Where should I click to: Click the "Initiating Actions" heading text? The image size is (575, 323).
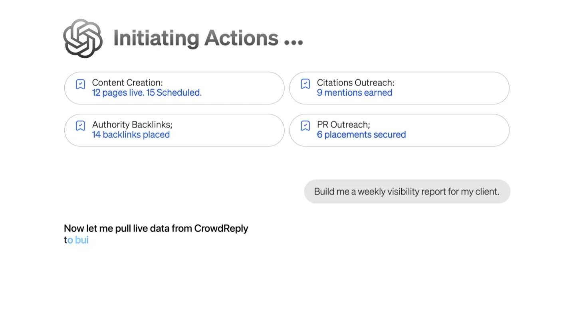tap(196, 38)
